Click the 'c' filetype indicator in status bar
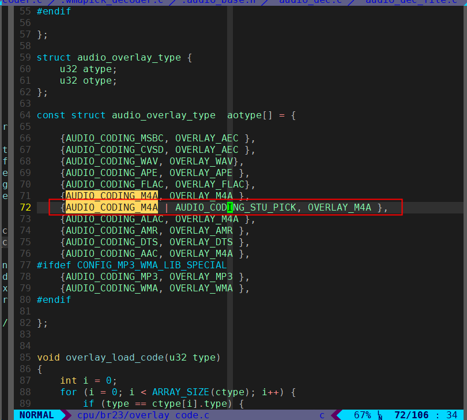Screen dimensions: 467x420 click(x=322, y=415)
